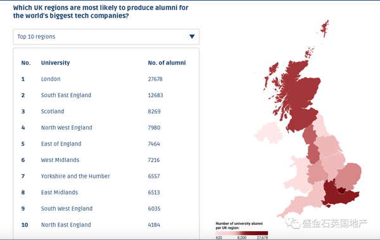This screenshot has height=240, width=380.
Task: Click the East of England map region
Action: (x=348, y=176)
